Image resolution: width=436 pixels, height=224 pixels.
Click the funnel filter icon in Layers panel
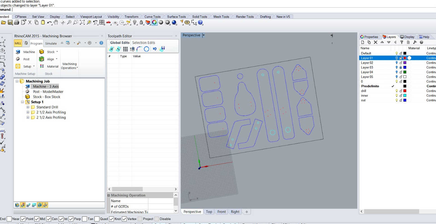click(x=402, y=42)
